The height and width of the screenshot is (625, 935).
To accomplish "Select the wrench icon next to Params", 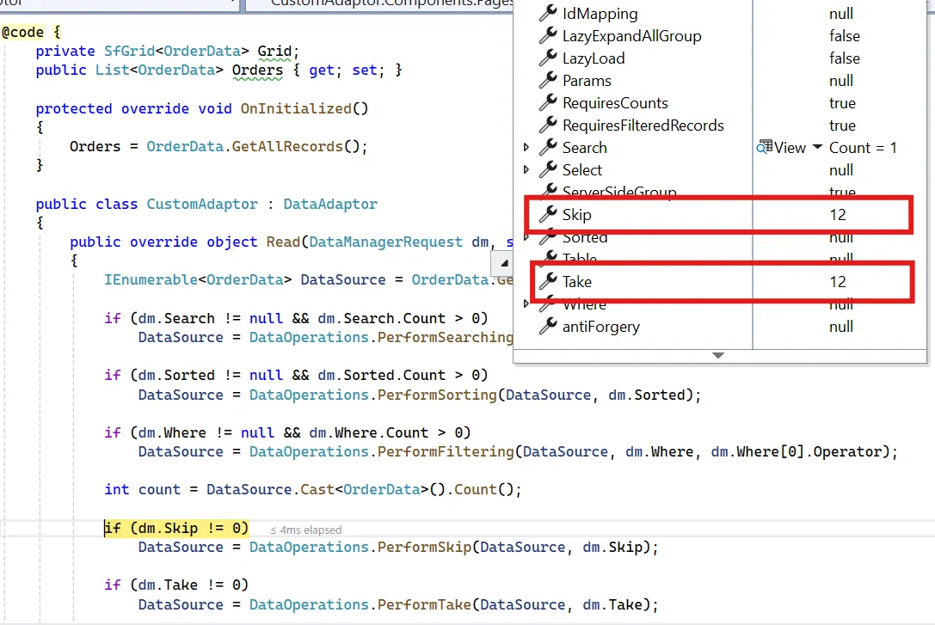I will pos(547,80).
